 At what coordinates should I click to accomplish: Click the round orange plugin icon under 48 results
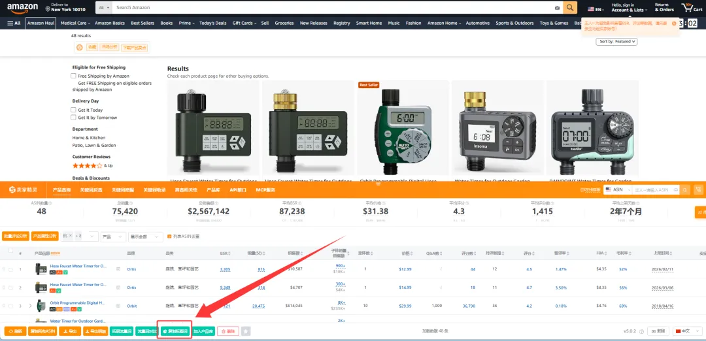coord(80,47)
